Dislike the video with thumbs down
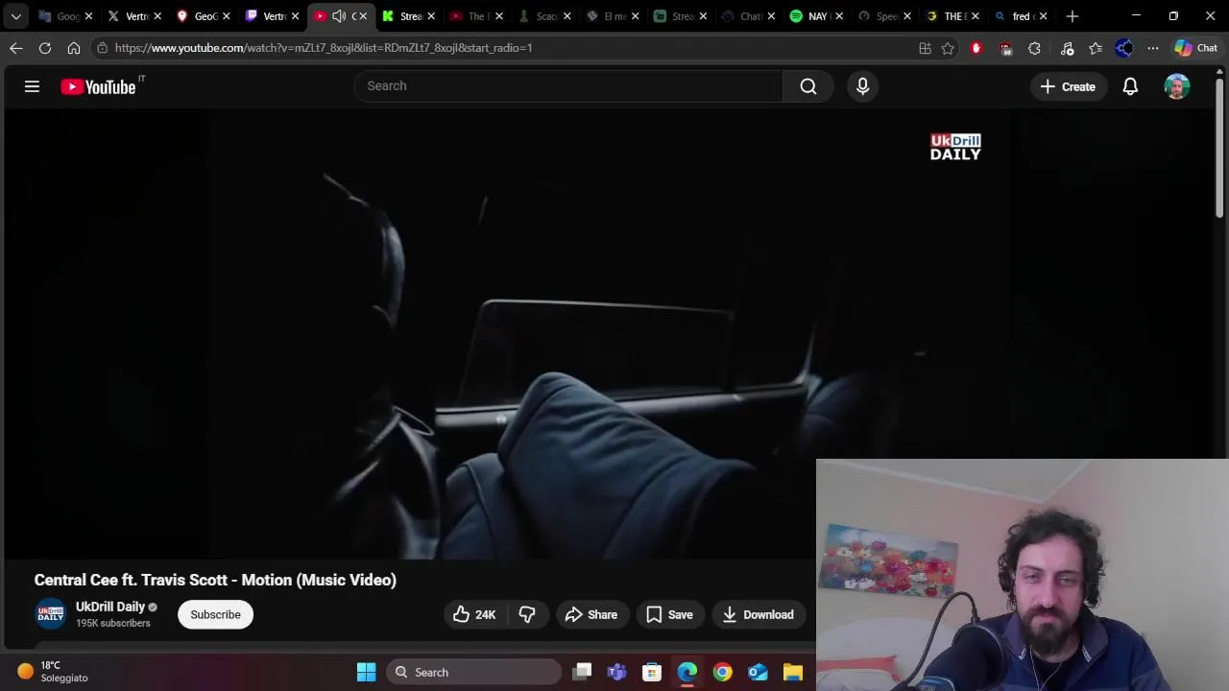Viewport: 1229px width, 691px height. click(x=527, y=614)
